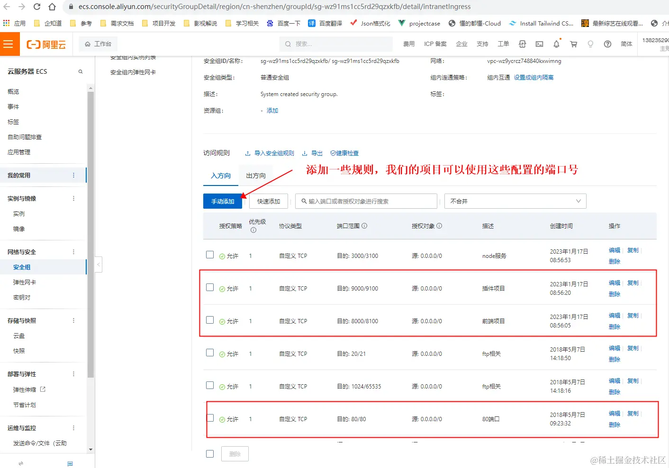The width and height of the screenshot is (669, 468).
Task: Click the 导出 link
Action: [x=313, y=153]
